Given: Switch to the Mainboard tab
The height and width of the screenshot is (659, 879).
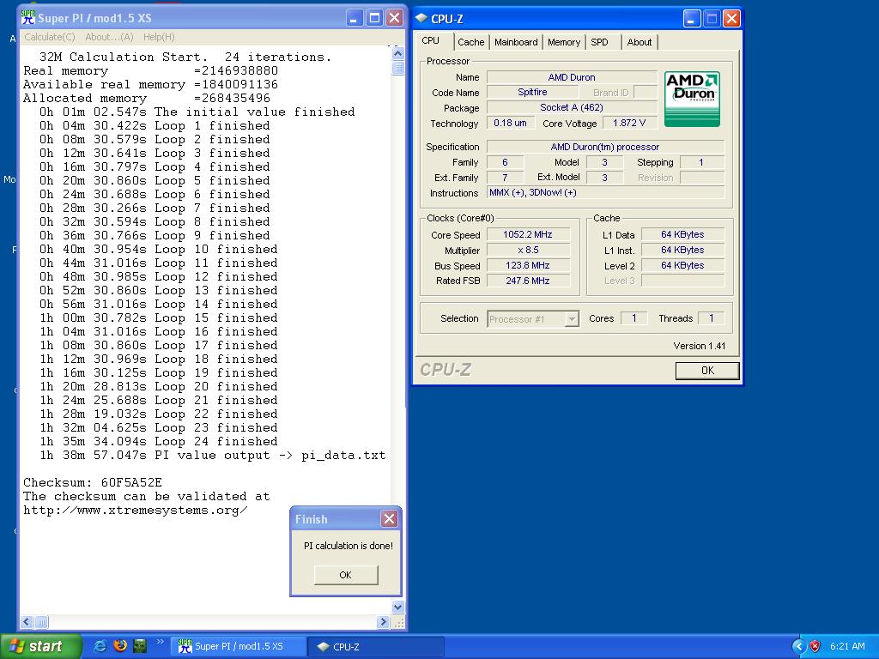Looking at the screenshot, I should coord(516,42).
